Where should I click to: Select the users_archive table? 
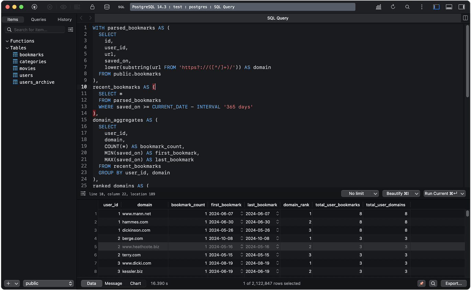37,82
